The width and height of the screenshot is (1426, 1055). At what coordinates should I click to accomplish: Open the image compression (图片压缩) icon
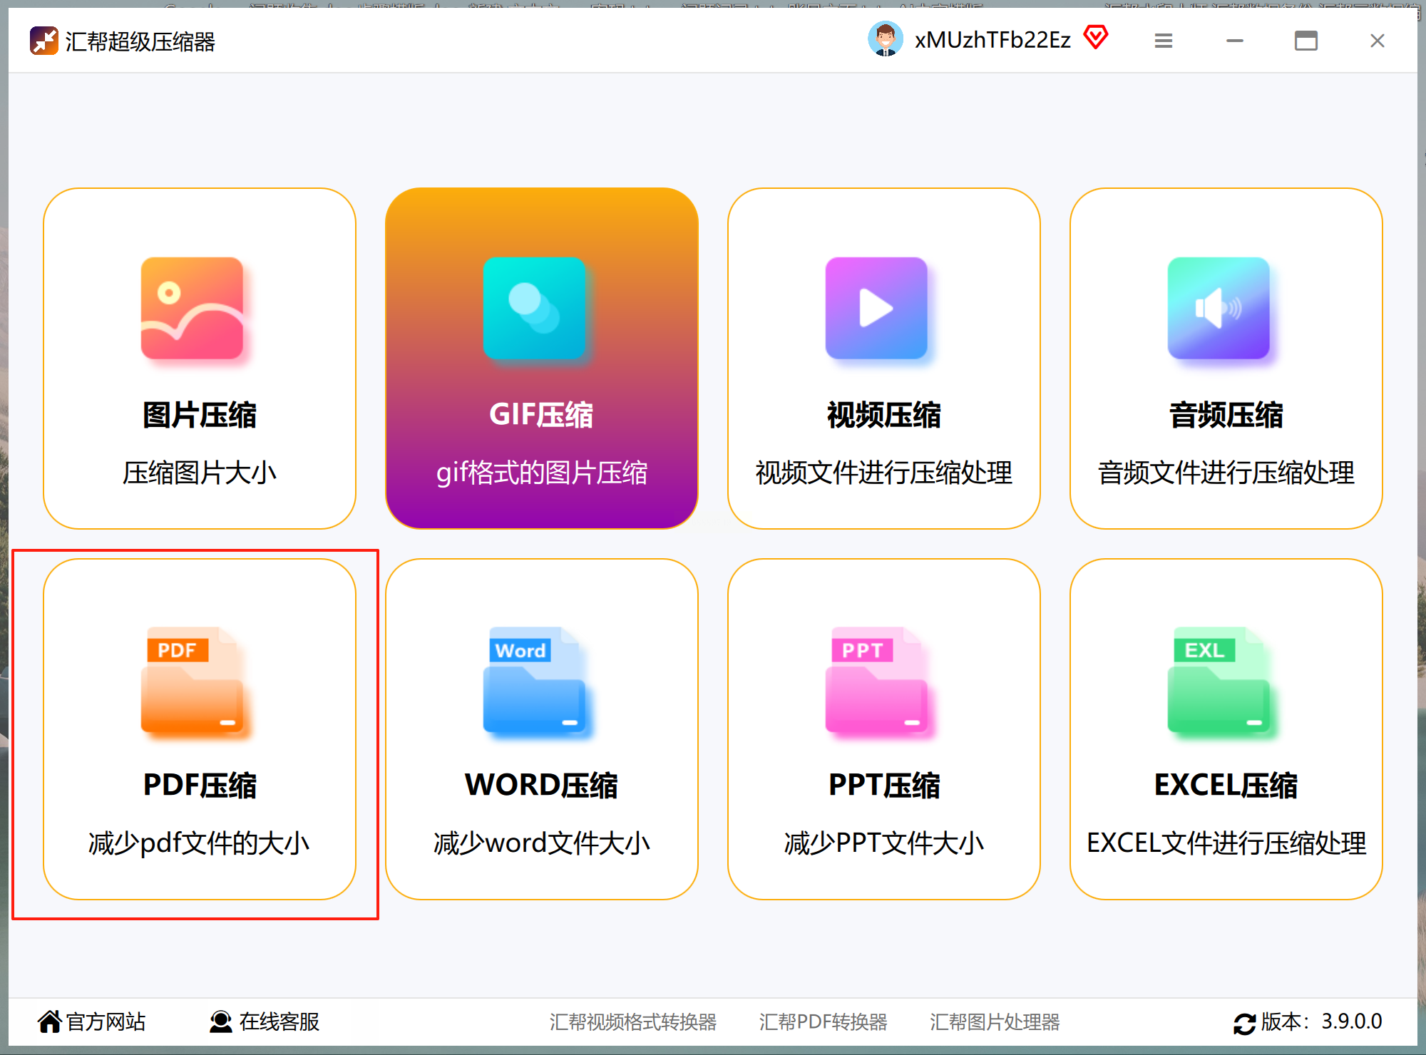pyautogui.click(x=192, y=309)
